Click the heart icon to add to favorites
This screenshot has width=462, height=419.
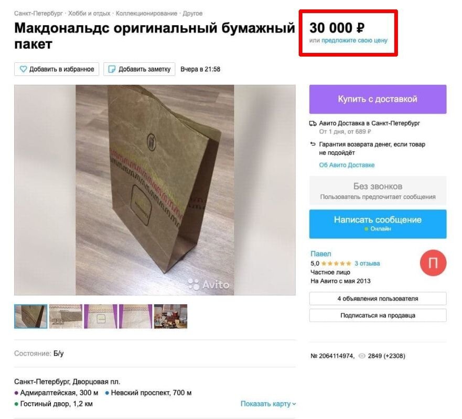[x=23, y=69]
